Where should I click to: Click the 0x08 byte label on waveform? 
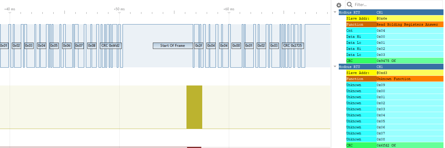pos(92,46)
